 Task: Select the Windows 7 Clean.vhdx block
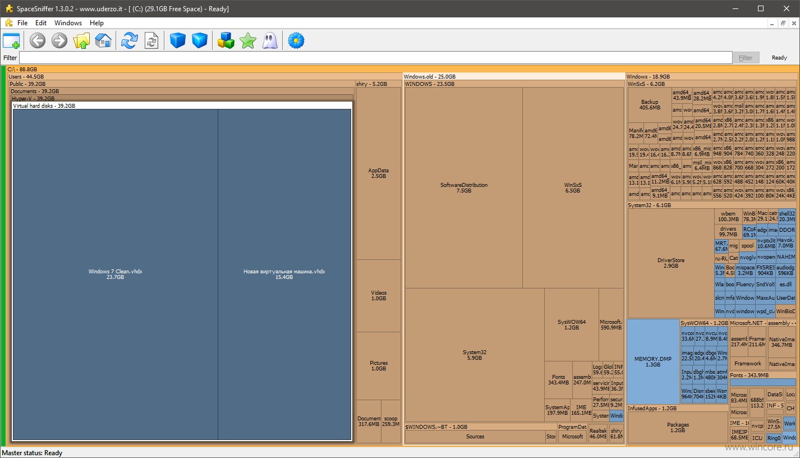[115, 274]
